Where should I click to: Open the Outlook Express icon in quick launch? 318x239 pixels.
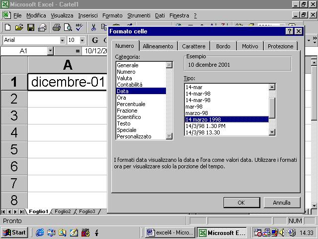[51, 233]
